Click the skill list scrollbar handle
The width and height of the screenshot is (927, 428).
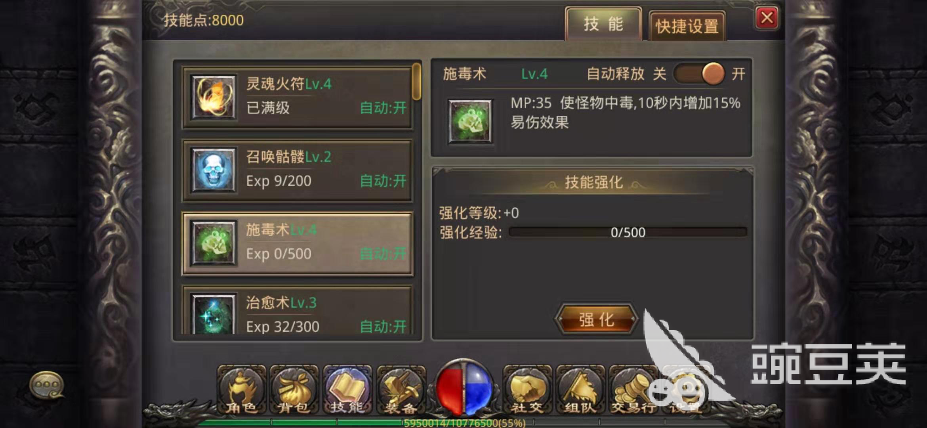(416, 82)
